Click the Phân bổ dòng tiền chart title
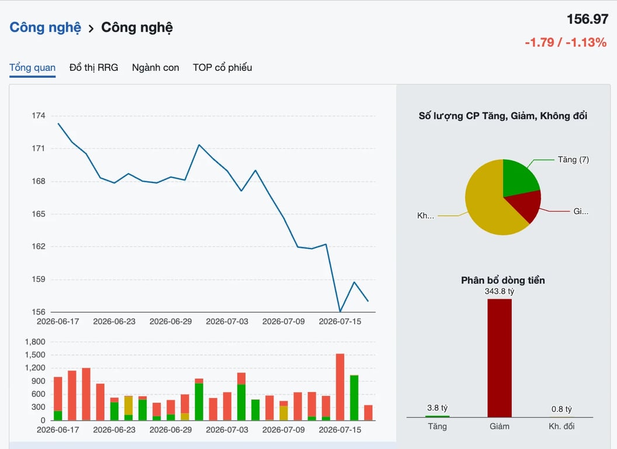The height and width of the screenshot is (449, 617). click(x=503, y=281)
